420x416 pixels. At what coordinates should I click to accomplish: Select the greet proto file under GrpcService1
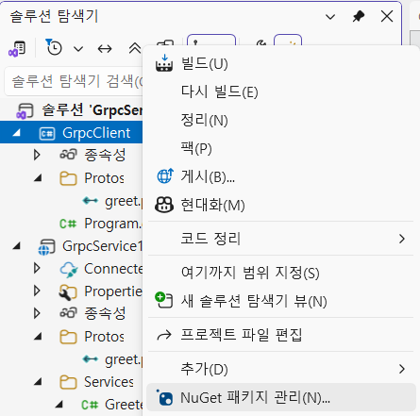[124, 359]
